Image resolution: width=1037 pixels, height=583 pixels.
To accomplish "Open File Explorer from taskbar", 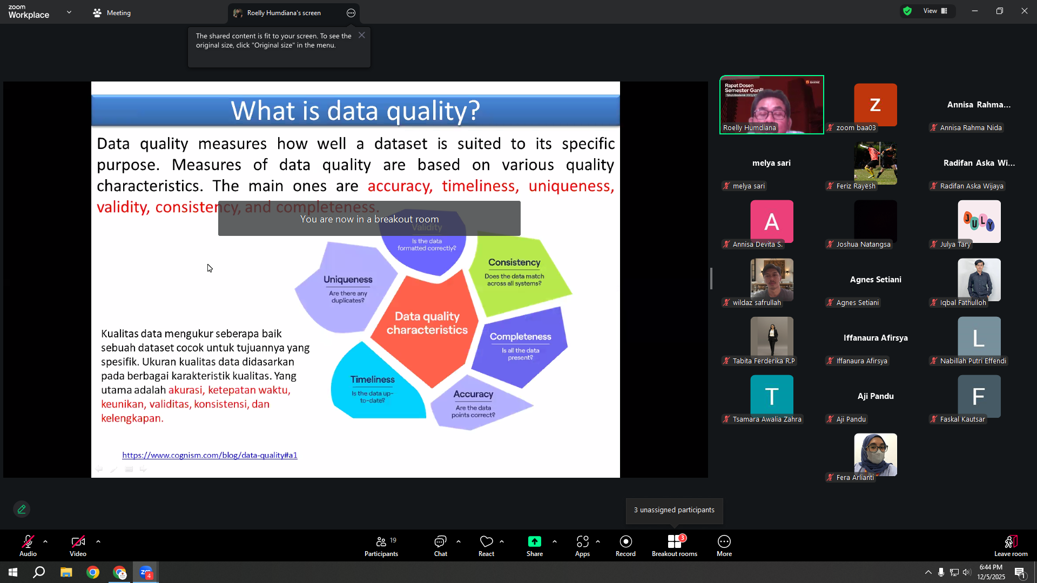I will pos(66,572).
